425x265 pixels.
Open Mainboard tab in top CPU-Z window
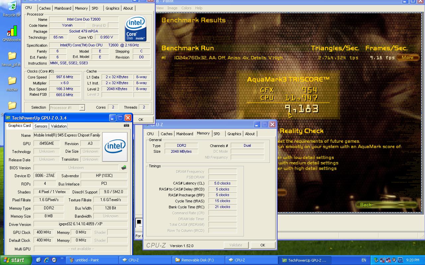[63, 8]
